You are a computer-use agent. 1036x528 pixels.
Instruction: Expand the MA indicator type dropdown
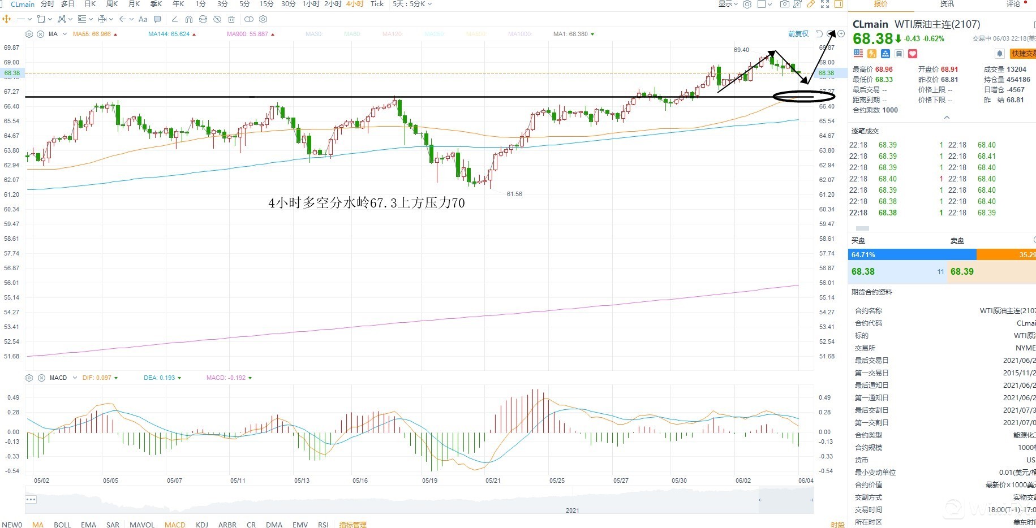point(65,34)
